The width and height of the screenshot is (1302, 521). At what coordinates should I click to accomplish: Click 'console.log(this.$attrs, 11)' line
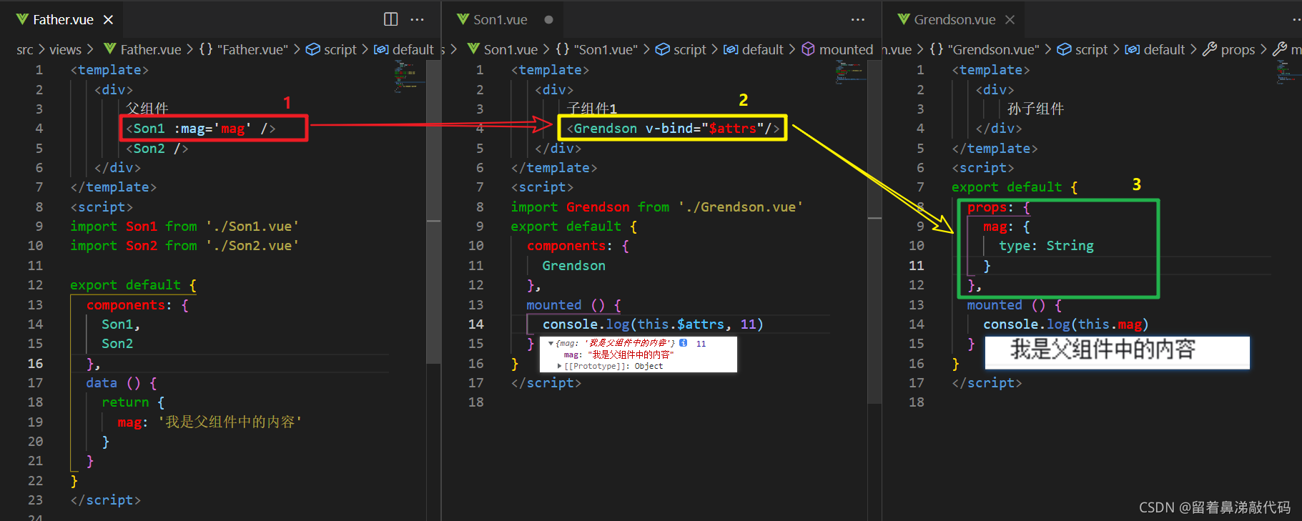point(653,324)
